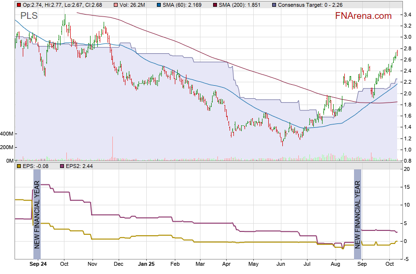
Task: Click the Sep 24 date axis label
Action: point(38,264)
